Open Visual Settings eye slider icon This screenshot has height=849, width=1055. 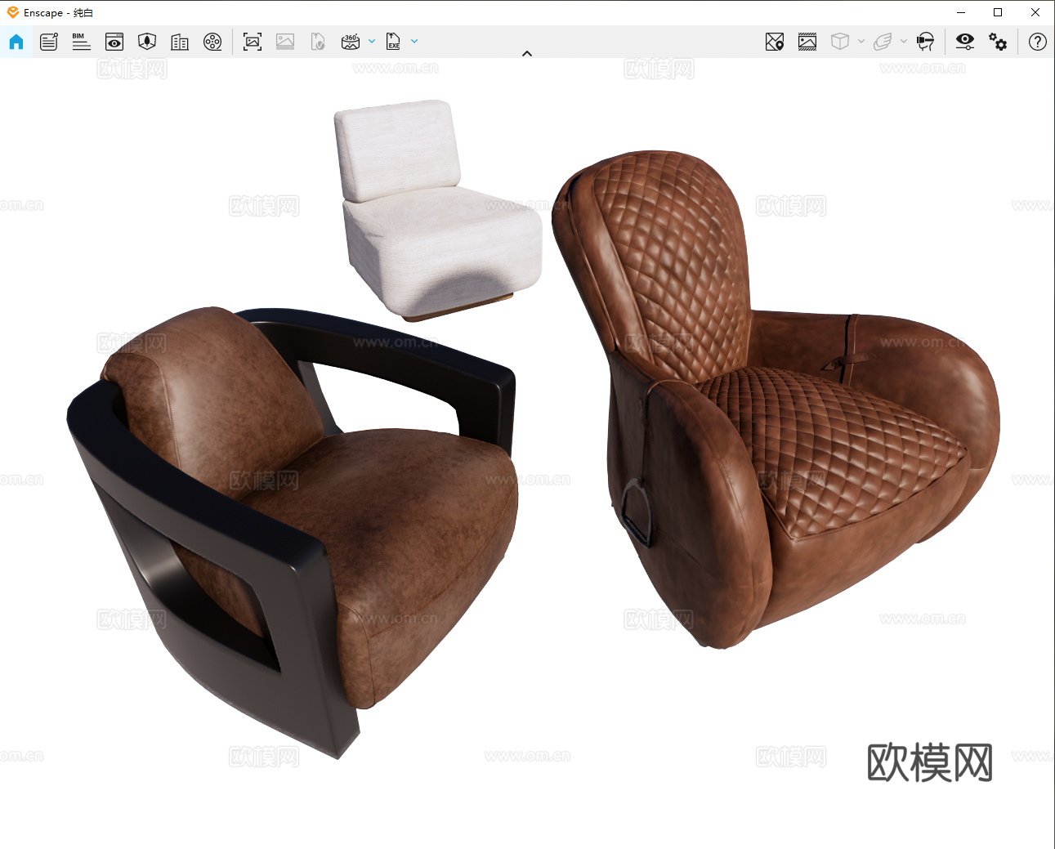click(965, 42)
